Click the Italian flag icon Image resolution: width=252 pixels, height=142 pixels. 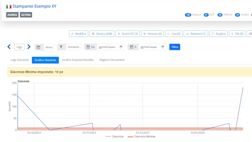(9, 6)
